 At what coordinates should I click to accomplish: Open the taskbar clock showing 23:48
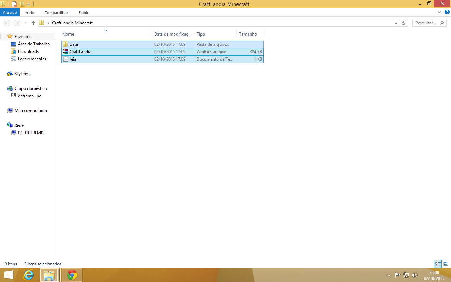434,275
